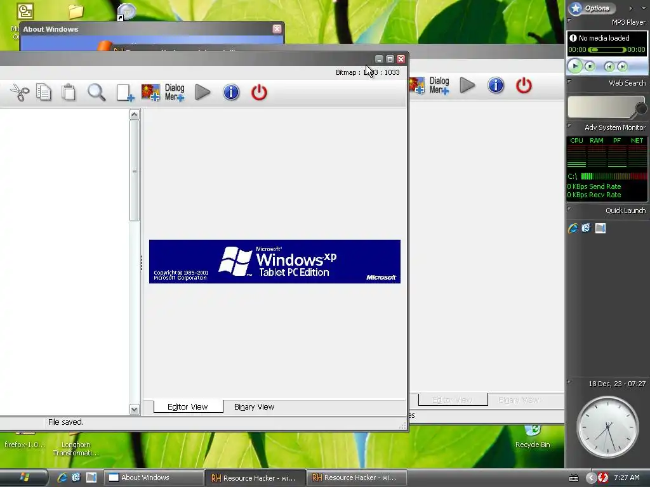Click the scrollbar up arrow in the tree pane

pos(135,114)
